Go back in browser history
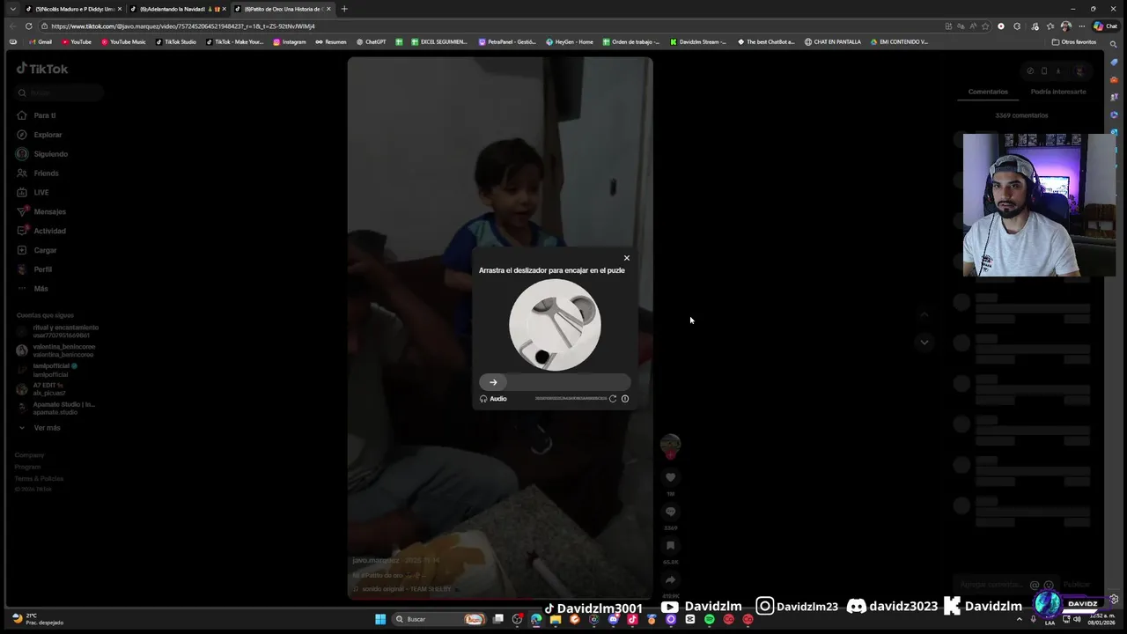 click(11, 26)
